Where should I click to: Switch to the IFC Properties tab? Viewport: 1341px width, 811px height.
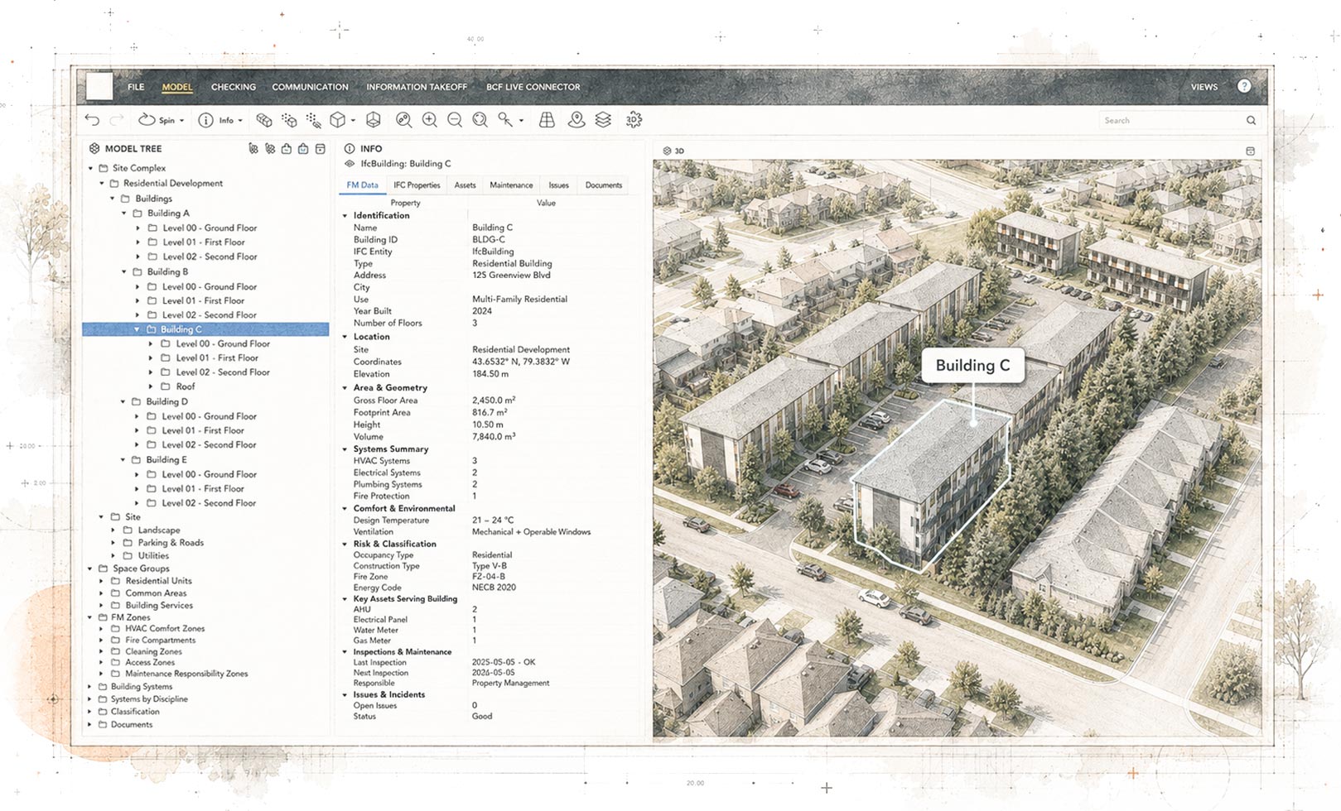point(417,185)
